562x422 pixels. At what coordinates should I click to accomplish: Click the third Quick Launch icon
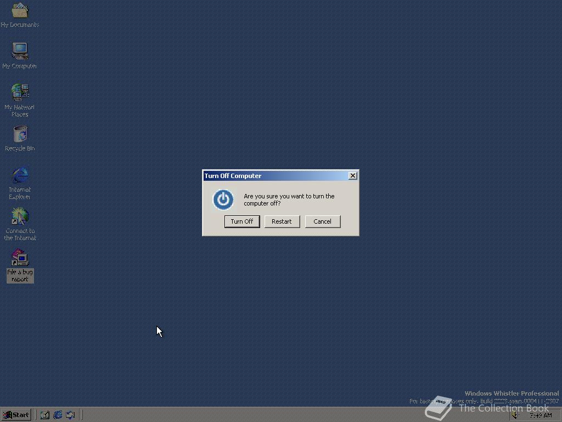coord(70,415)
